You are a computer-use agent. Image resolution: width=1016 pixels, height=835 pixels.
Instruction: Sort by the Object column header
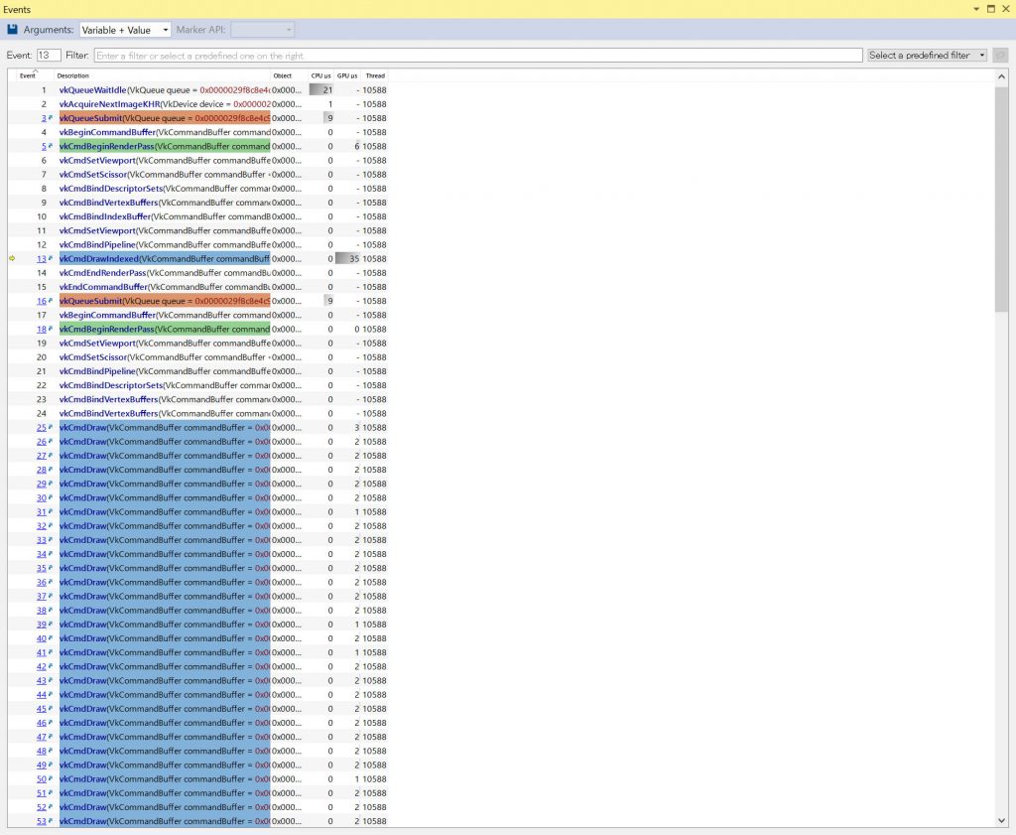click(283, 75)
